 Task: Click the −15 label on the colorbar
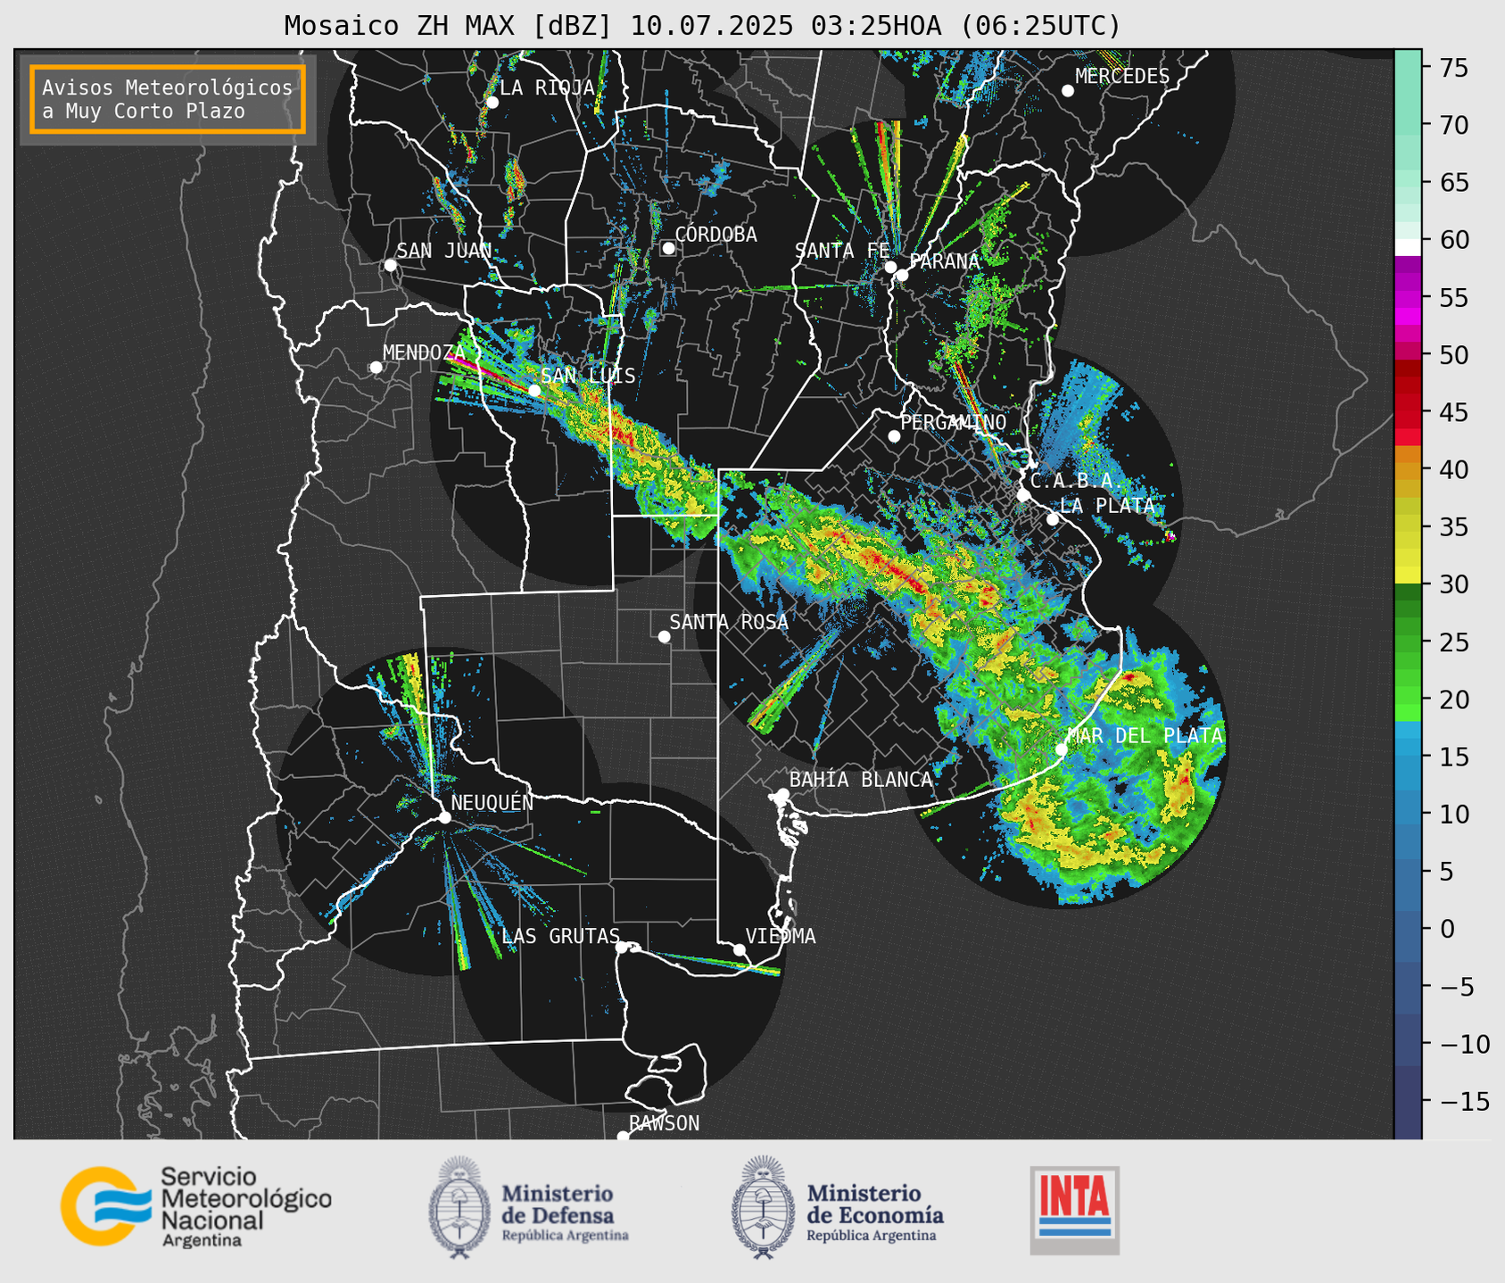(1465, 1102)
